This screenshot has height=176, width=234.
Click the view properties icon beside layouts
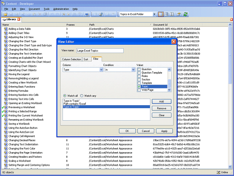[179, 14]
